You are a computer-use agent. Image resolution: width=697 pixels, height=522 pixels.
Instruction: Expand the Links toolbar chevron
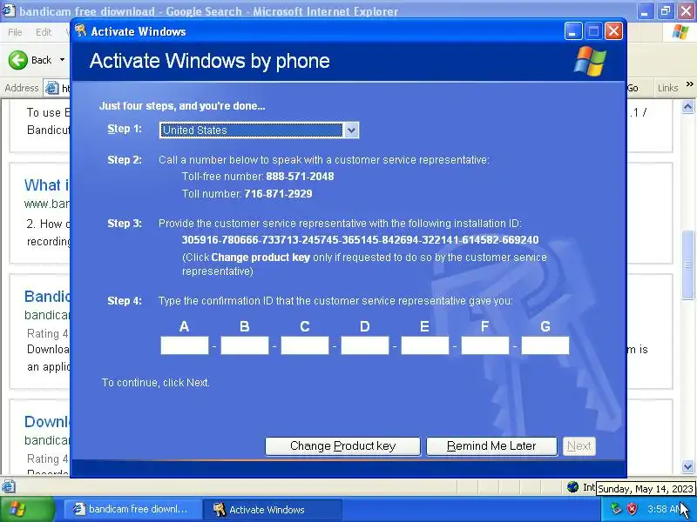click(x=689, y=84)
